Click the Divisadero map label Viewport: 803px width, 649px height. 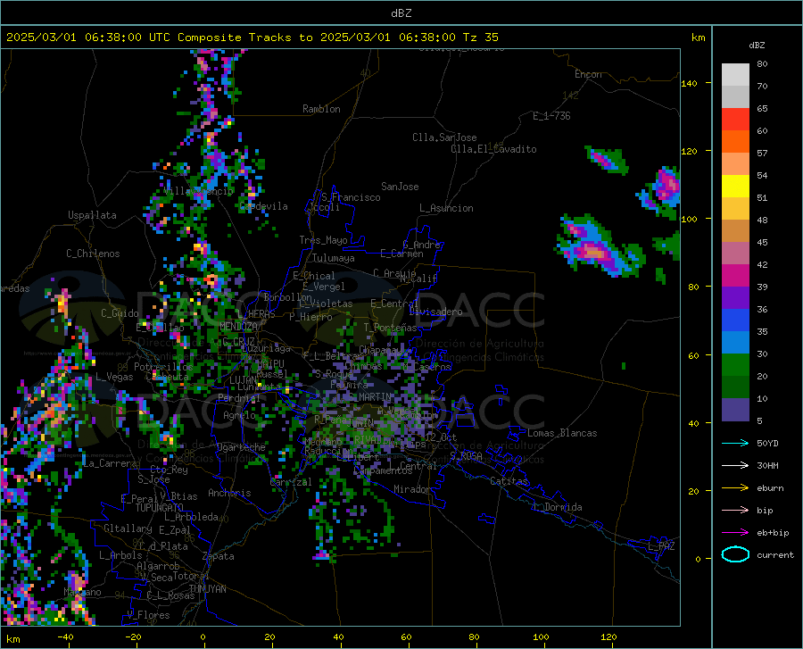(435, 312)
